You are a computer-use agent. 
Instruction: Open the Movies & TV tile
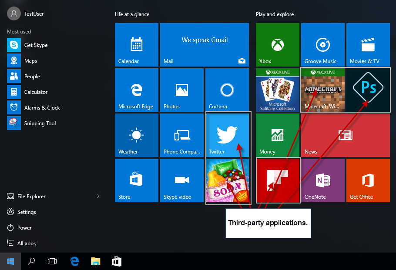click(368, 45)
